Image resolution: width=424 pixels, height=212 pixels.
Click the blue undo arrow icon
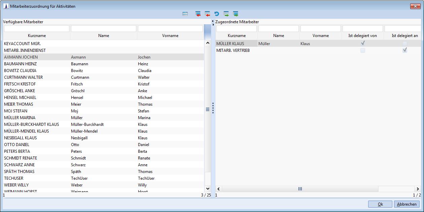click(217, 14)
